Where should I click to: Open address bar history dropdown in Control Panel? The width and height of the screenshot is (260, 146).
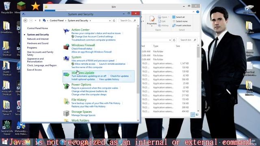click(x=110, y=21)
